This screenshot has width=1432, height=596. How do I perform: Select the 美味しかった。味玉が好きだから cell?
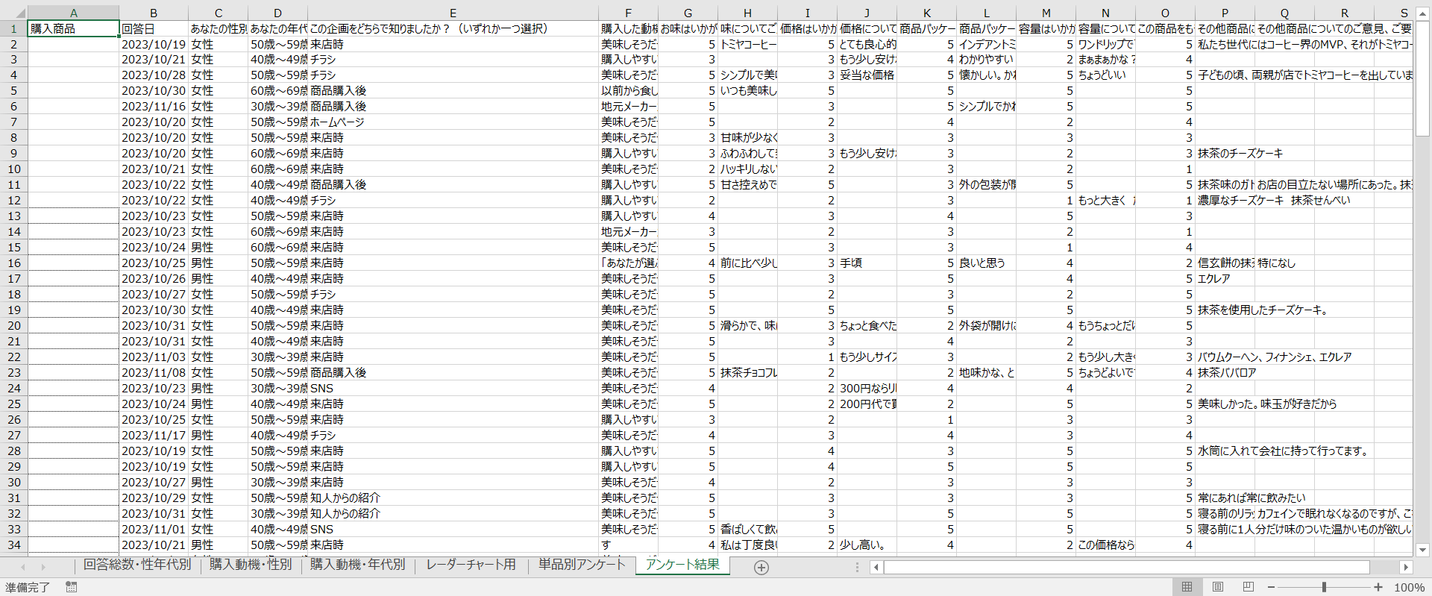(x=1225, y=404)
